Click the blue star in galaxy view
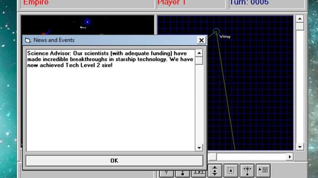This screenshot has width=318, height=178. [x=87, y=22]
